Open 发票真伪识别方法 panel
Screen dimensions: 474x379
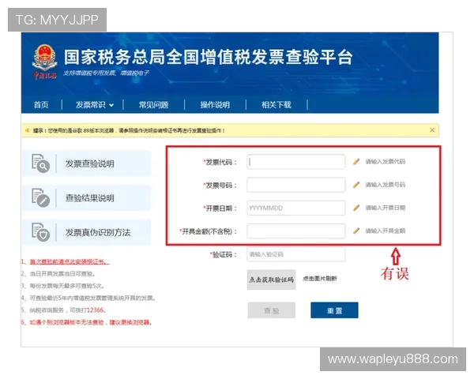click(86, 232)
